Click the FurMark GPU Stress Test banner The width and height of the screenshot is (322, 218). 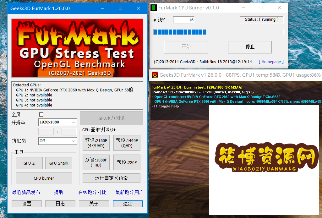click(77, 48)
